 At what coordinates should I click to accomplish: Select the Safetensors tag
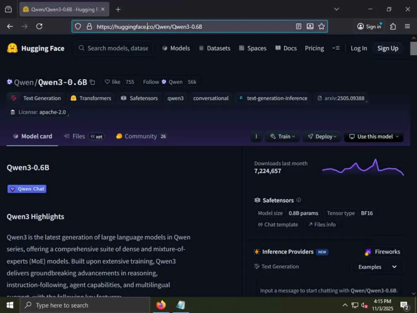coord(139,98)
